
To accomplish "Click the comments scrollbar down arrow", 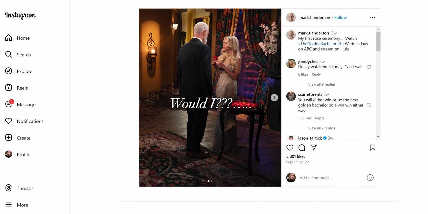I will click(x=378, y=137).
